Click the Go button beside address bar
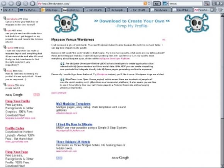Screen dimensions: 224x168 (156, 3)
